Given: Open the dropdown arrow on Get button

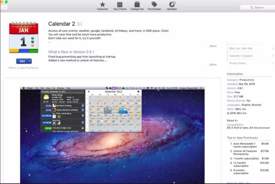Looking at the screenshot, I should [30, 61].
